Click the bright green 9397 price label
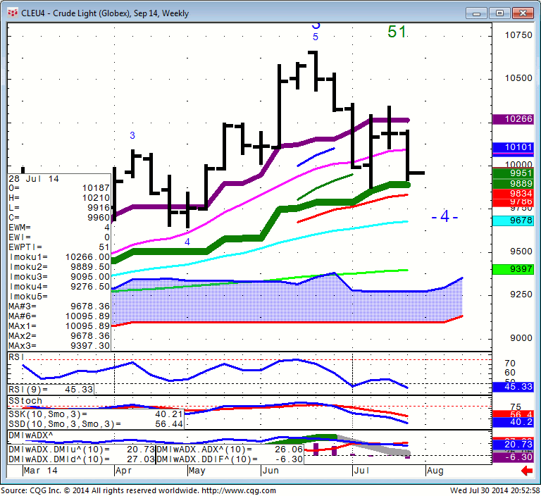 [514, 269]
